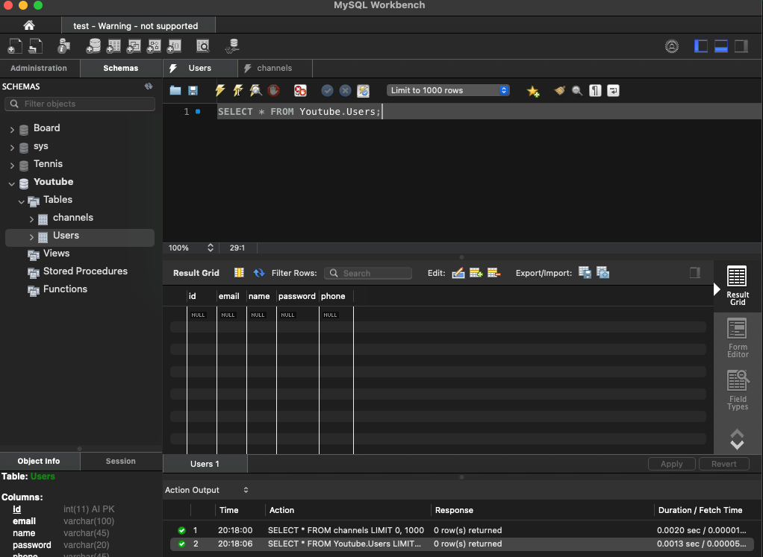Open the object inspector info icon
Image resolution: width=763 pixels, height=557 pixels.
63,46
